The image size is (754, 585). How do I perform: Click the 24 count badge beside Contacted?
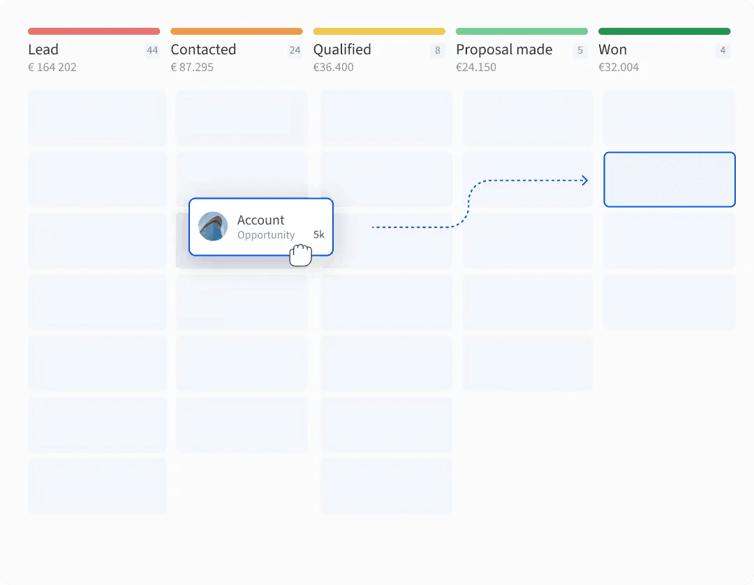tap(295, 50)
